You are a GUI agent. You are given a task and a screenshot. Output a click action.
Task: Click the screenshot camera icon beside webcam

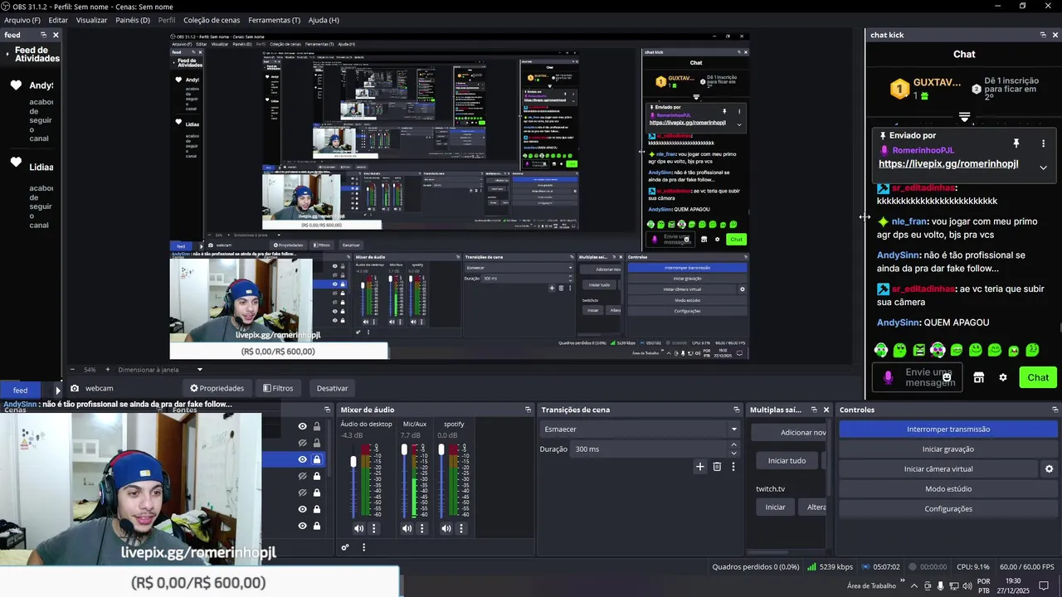[75, 388]
